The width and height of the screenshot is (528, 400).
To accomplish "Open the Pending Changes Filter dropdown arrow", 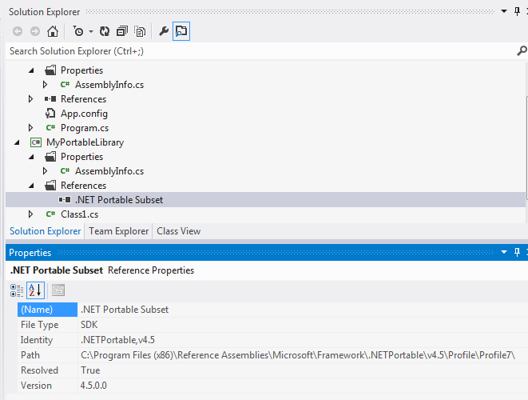I will coord(91,32).
